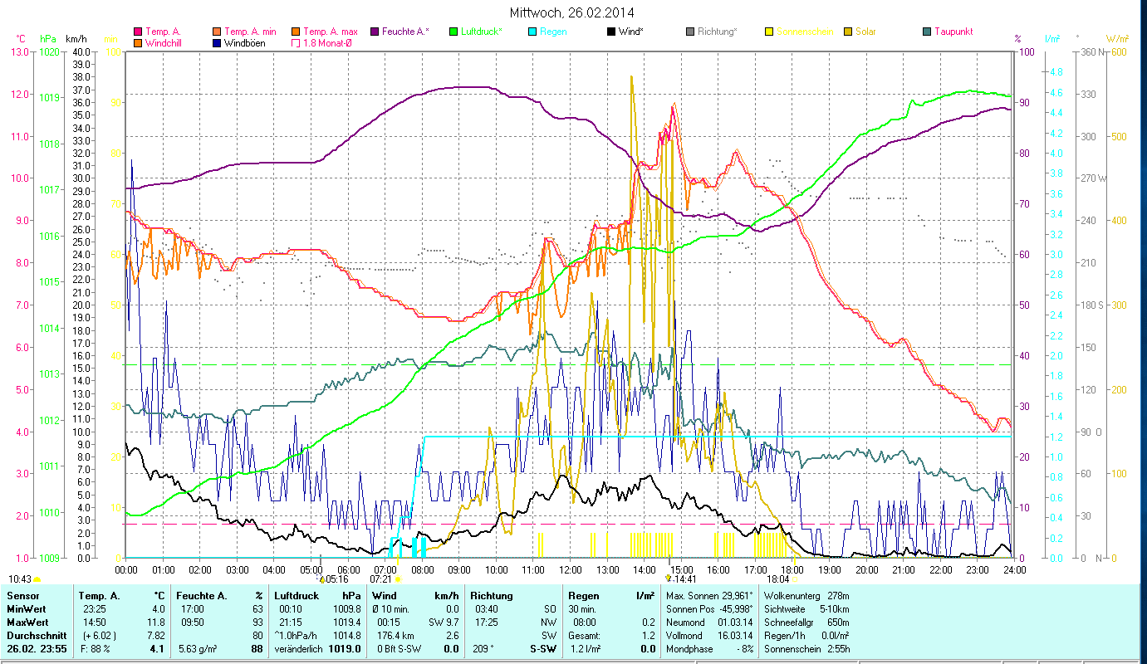Viewport: 1147px width, 664px height.
Task: Click the sunset icon next to 18:04
Action: pos(795,579)
